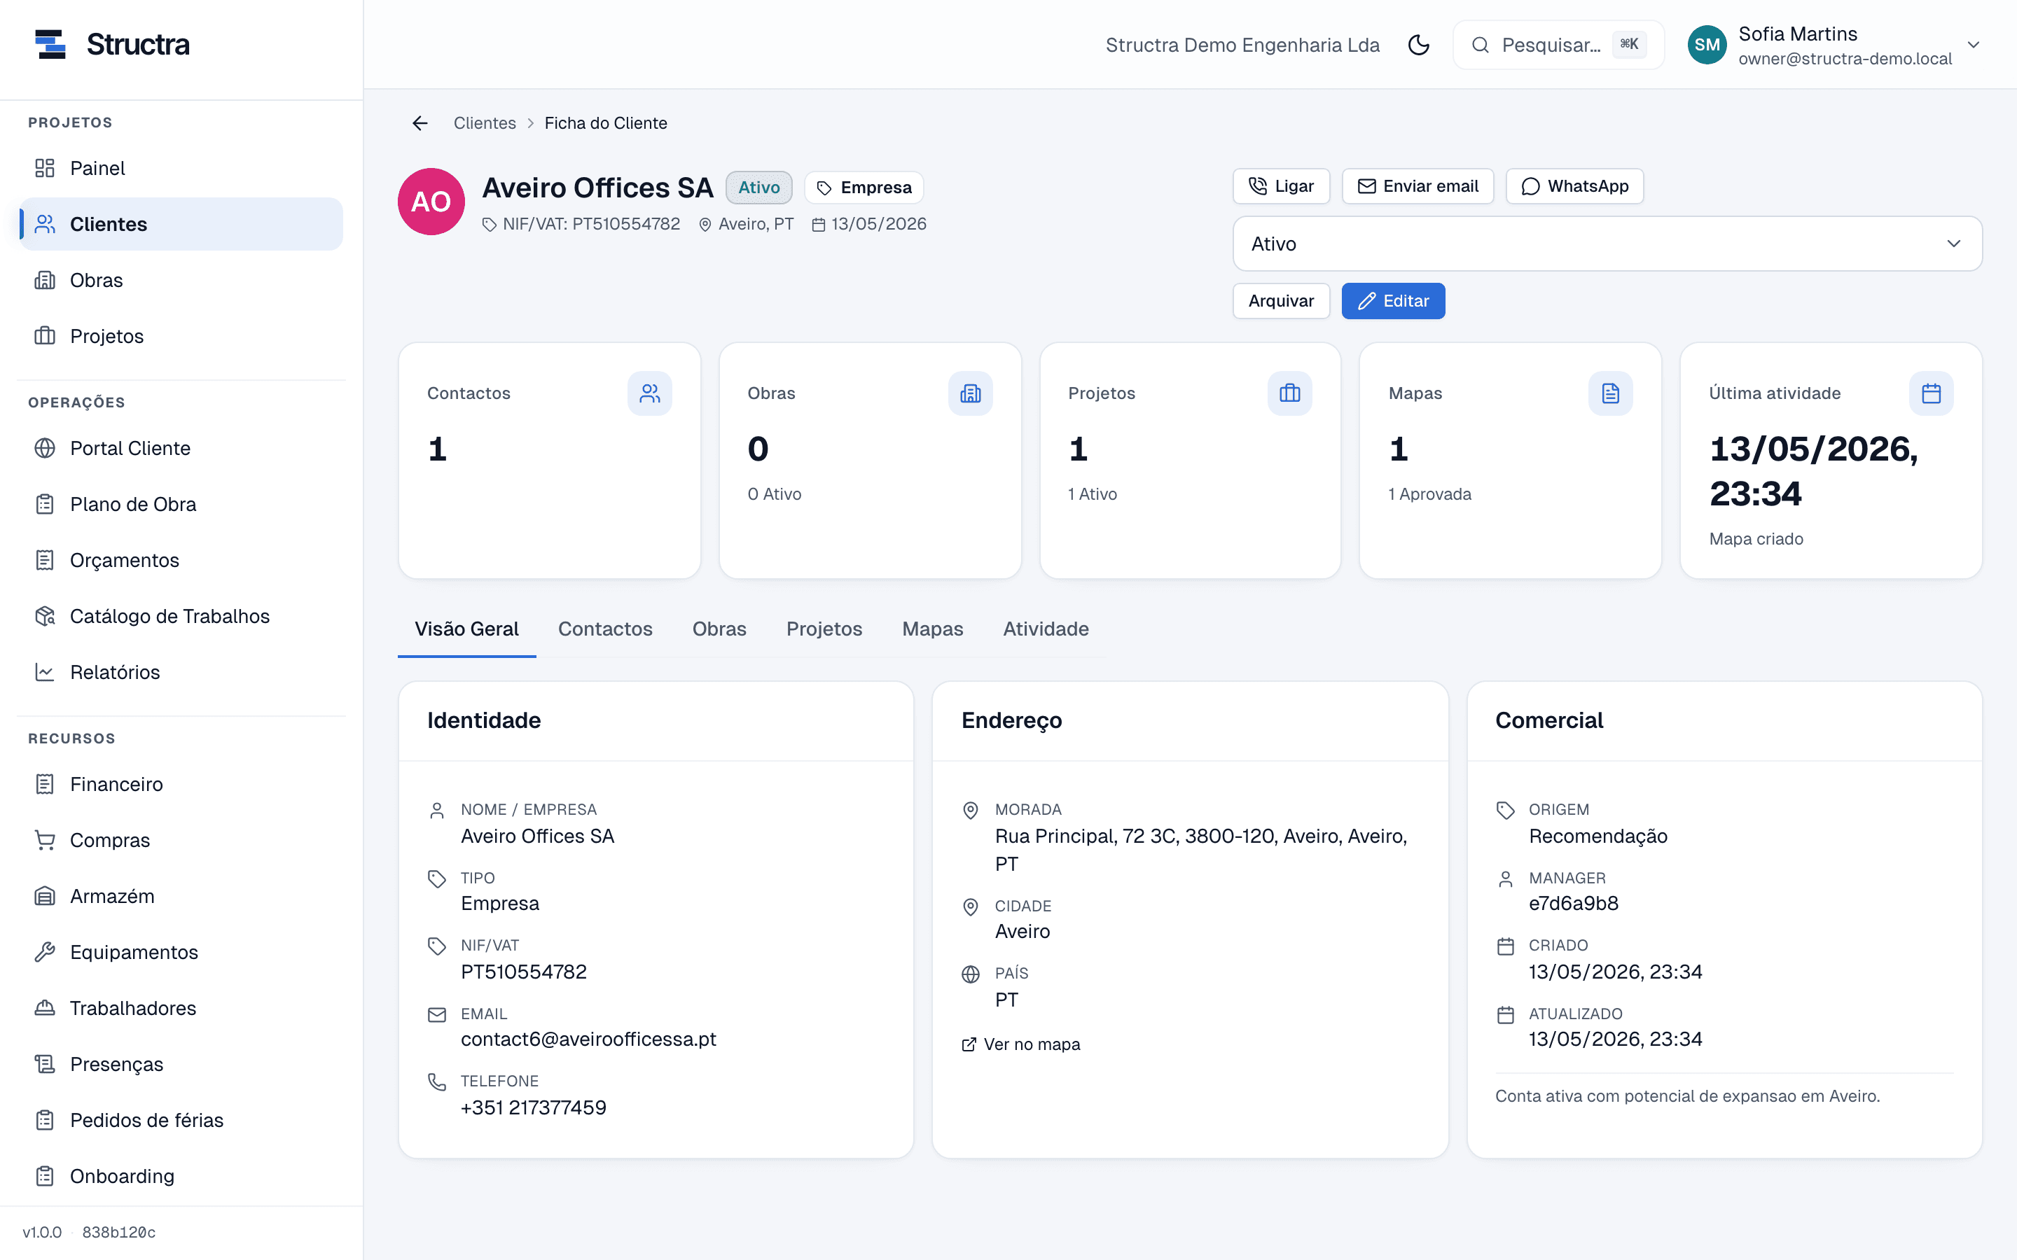Click the Projetos card briefcase icon
2017x1260 pixels.
click(1289, 393)
